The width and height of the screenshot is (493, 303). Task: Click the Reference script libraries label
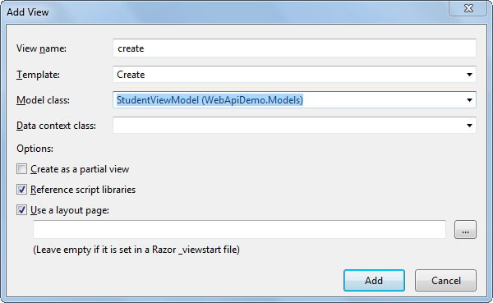83,190
